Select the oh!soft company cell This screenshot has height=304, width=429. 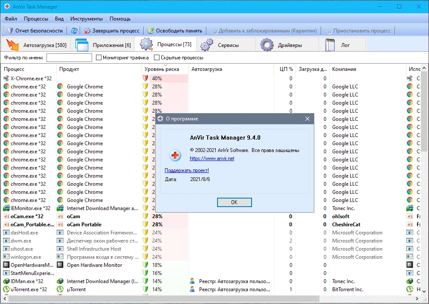[341, 216]
